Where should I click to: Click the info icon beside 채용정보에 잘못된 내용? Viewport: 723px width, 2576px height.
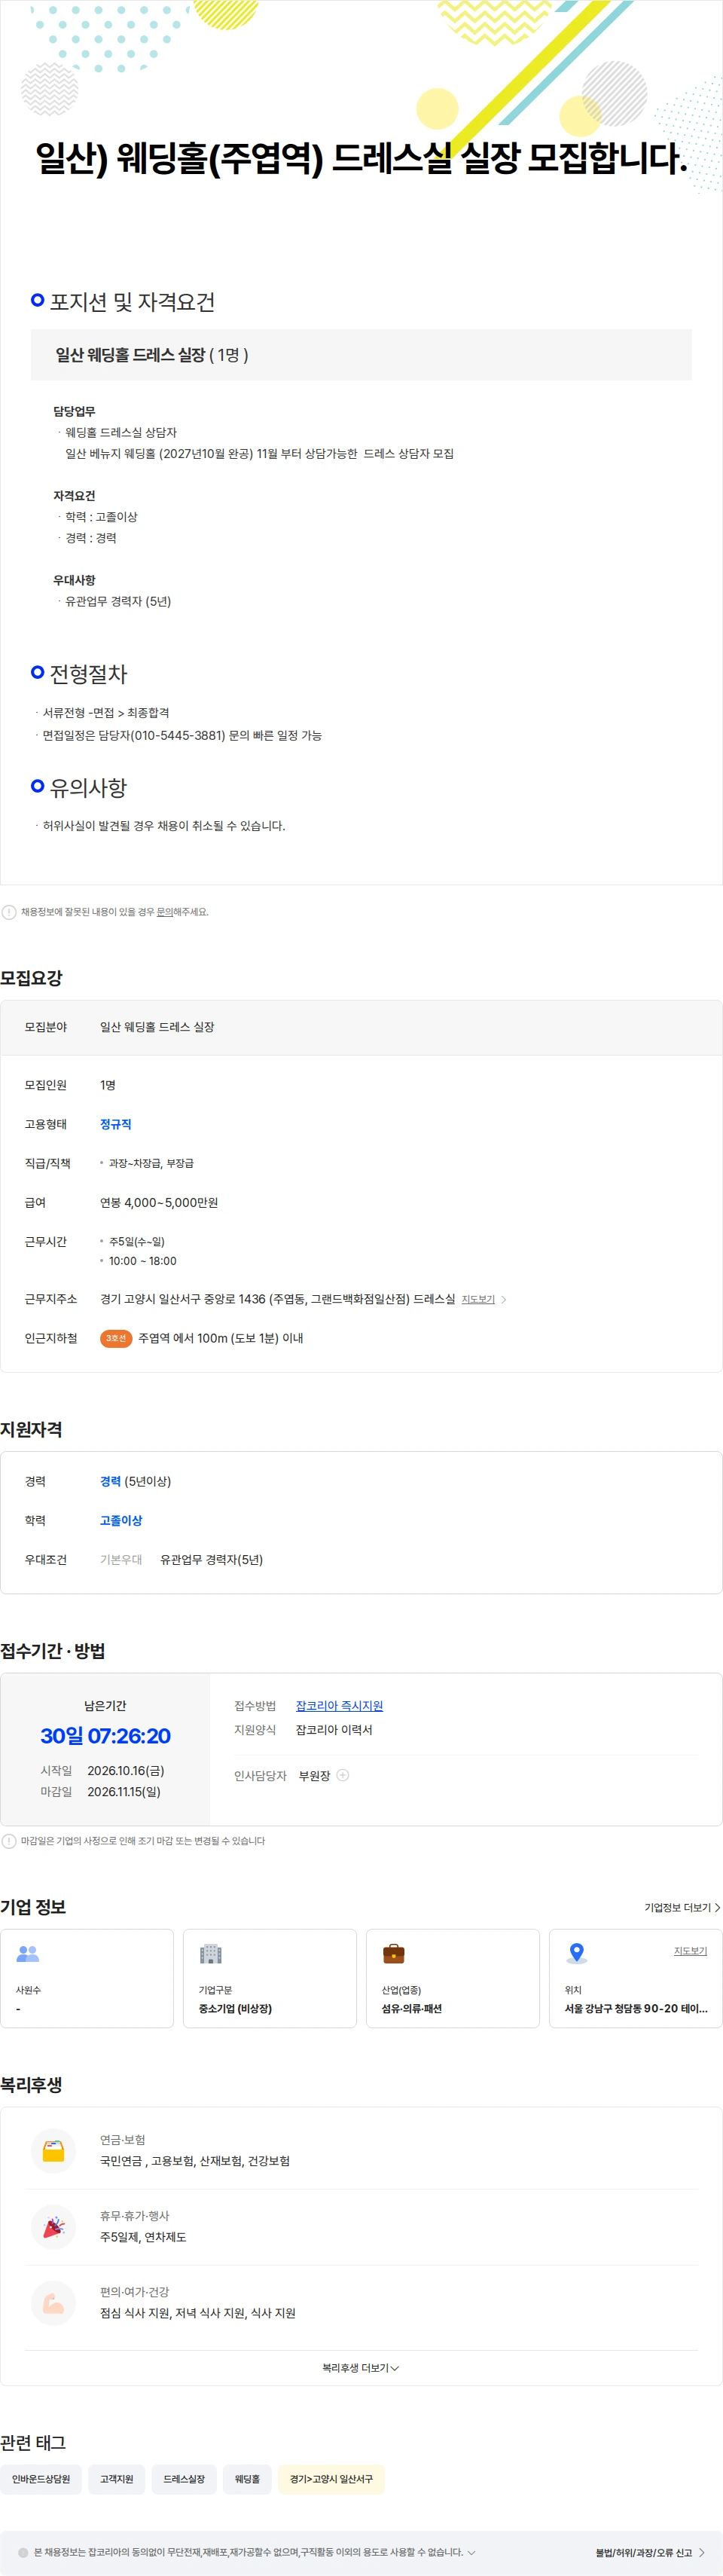(9, 912)
